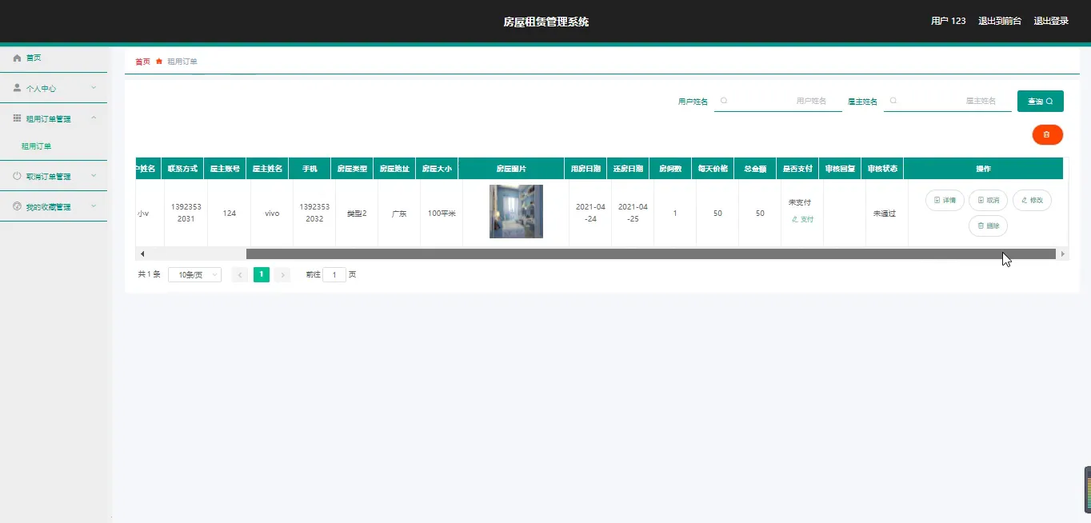Click the 操作 column header
This screenshot has width=1091, height=523.
coord(983,169)
